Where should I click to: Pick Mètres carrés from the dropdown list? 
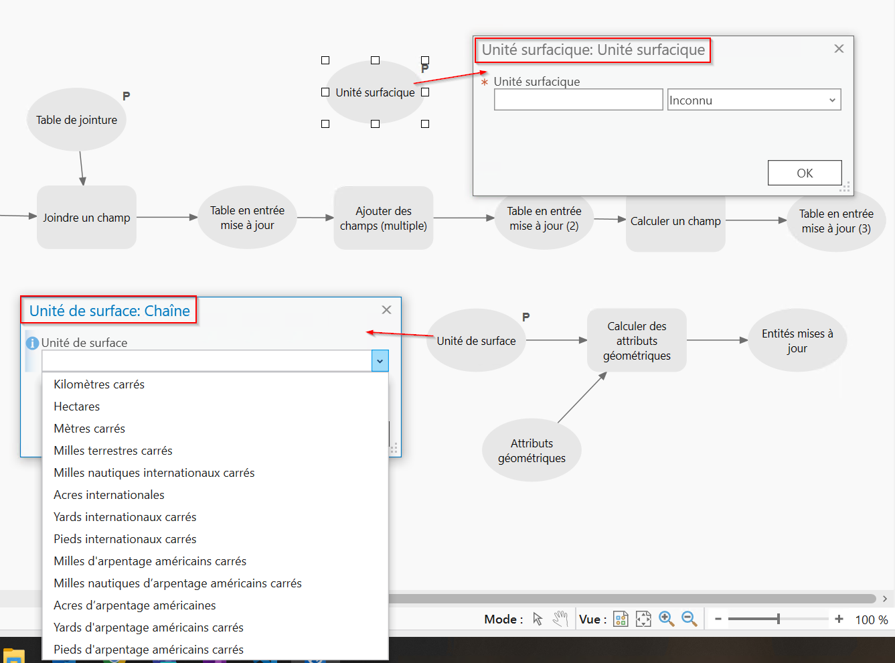[215, 429]
